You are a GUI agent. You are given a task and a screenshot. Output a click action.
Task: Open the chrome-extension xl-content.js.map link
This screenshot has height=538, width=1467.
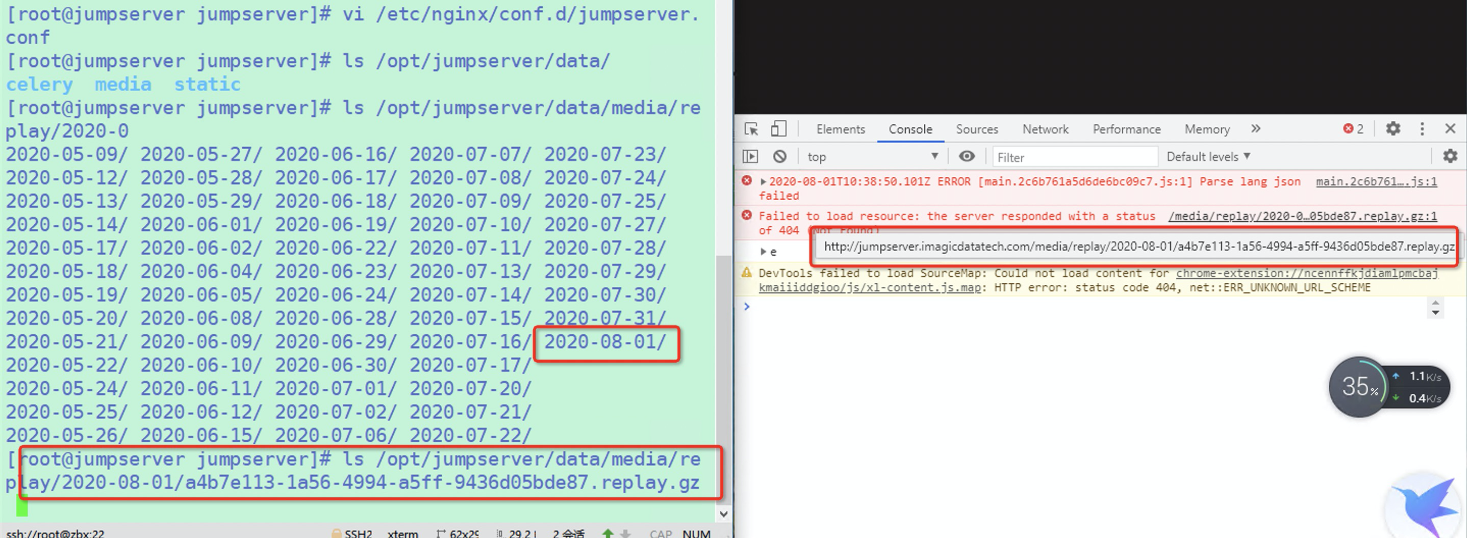[x=1307, y=274]
